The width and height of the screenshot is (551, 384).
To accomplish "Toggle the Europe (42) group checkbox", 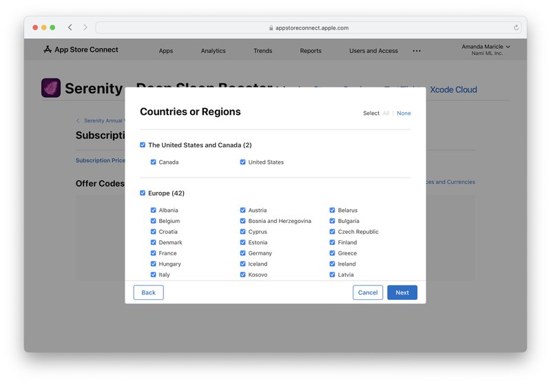I will tap(143, 193).
